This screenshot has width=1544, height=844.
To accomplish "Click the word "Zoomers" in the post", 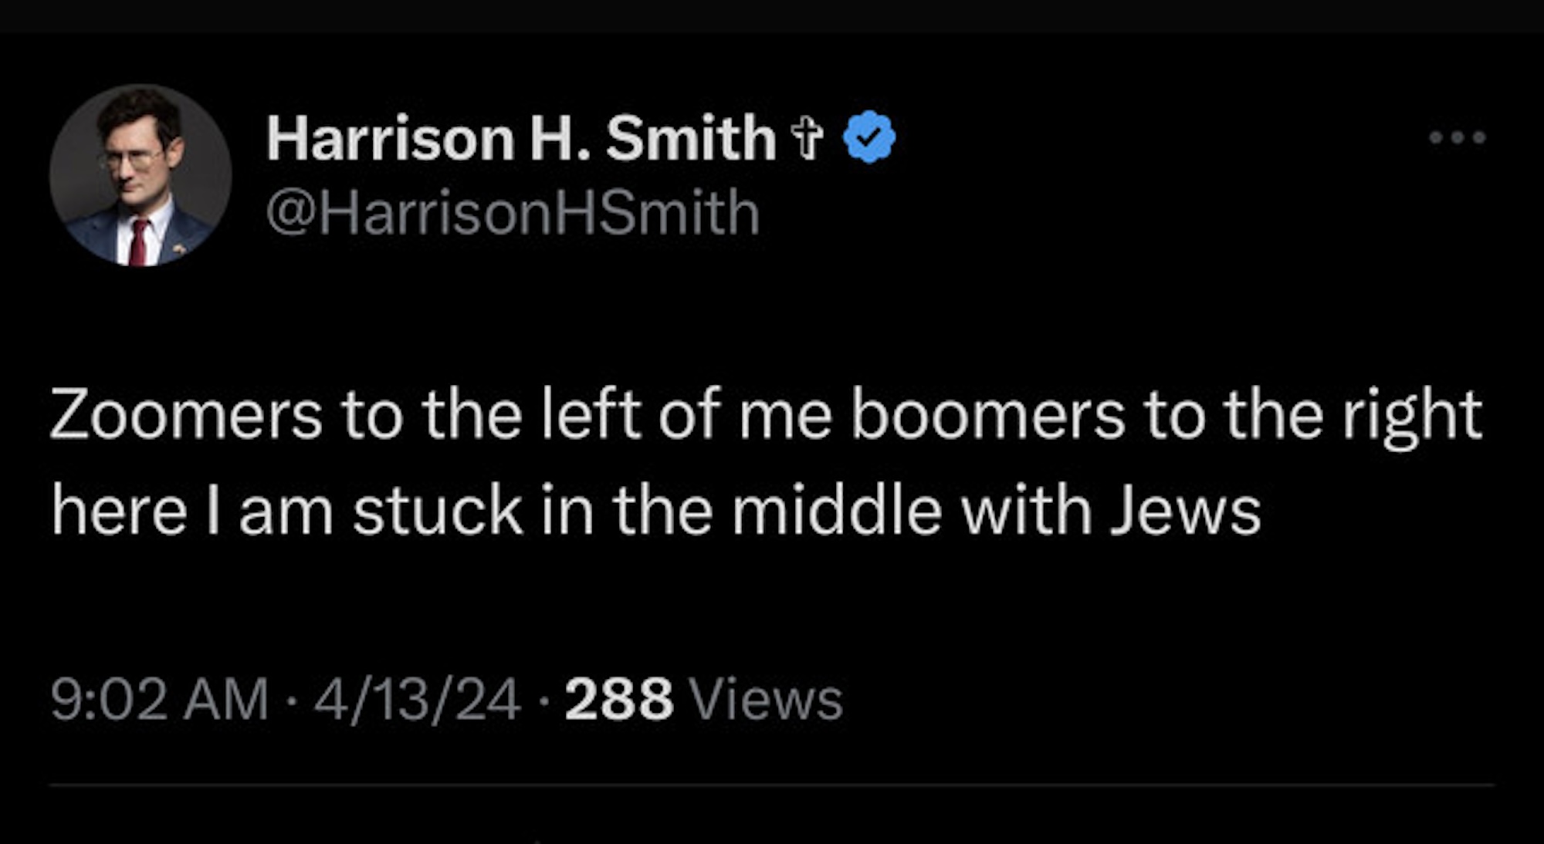I will (186, 416).
